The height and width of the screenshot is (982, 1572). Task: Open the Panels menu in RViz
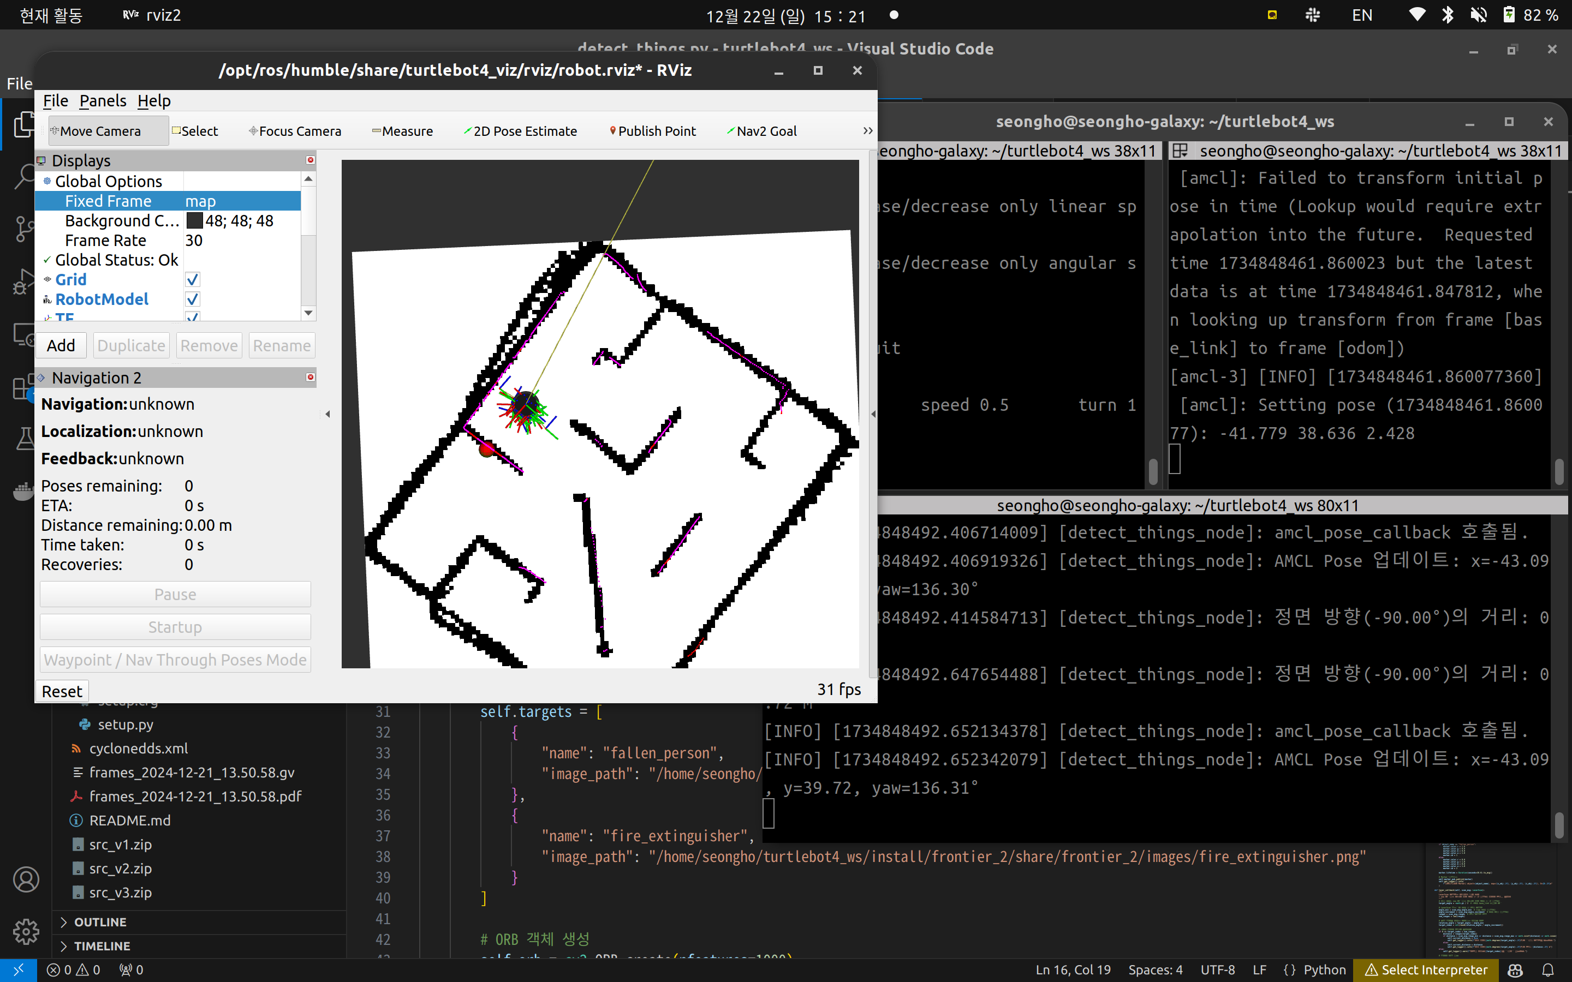pos(103,101)
